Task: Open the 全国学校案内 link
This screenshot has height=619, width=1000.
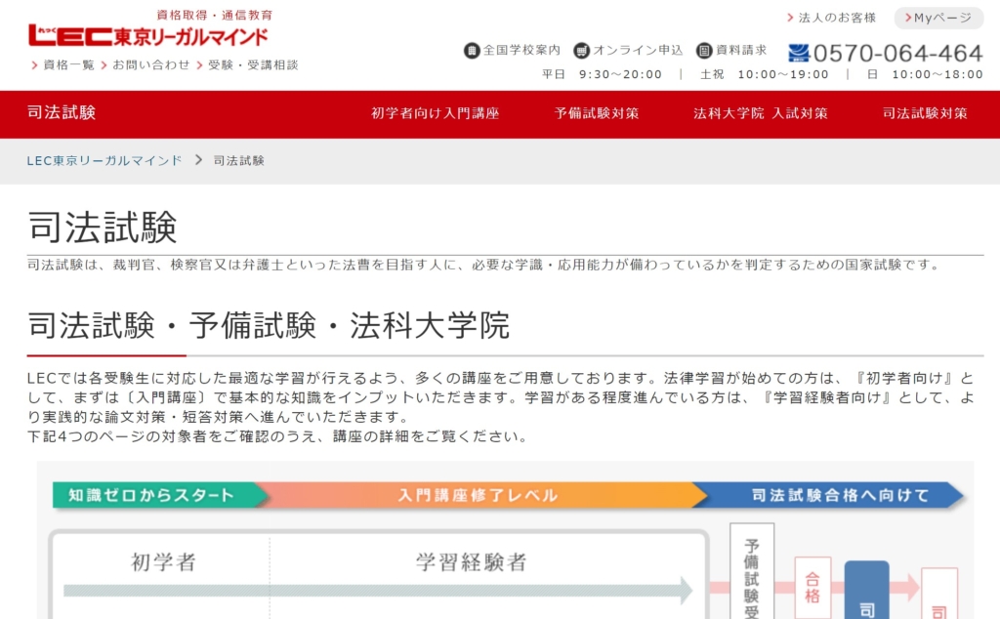Action: tap(521, 51)
